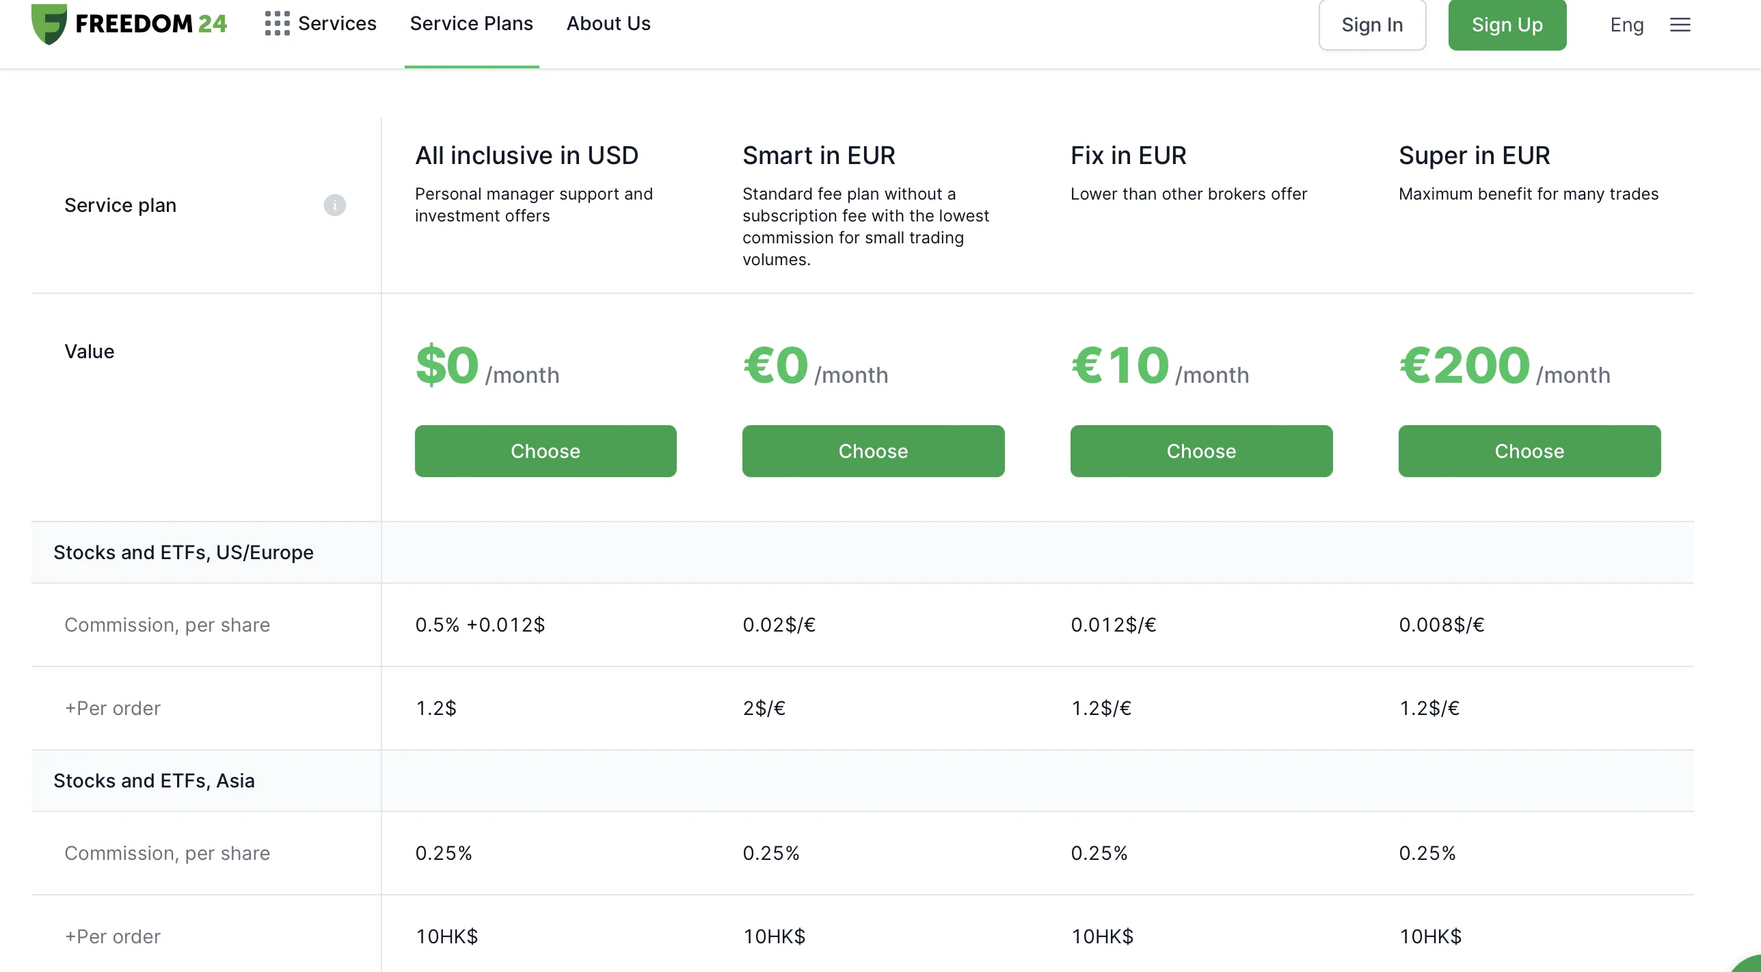This screenshot has height=972, width=1761.
Task: Click the 0.012$/€ commission value
Action: tap(1113, 625)
